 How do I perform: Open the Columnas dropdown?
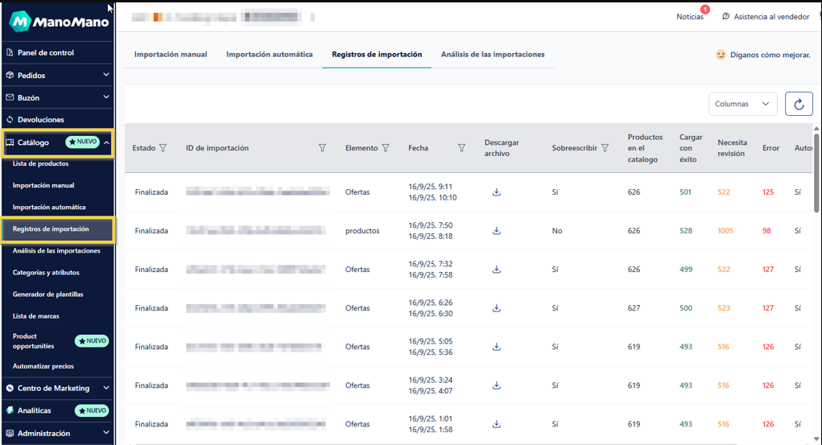(742, 104)
